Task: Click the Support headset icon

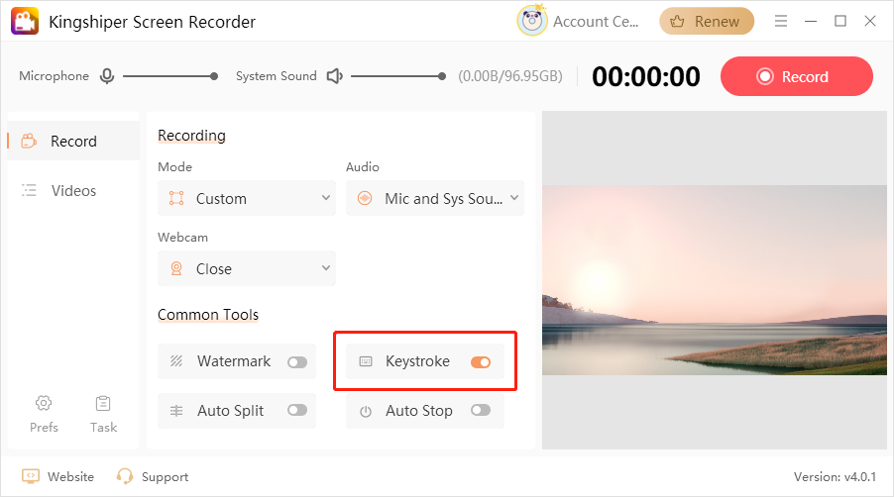Action: [124, 476]
